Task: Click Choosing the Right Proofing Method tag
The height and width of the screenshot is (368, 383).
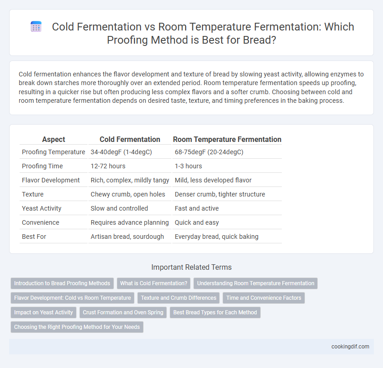Action: point(77,327)
